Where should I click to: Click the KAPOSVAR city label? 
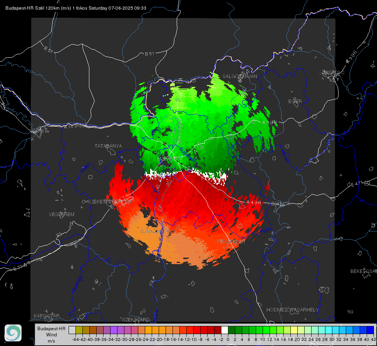click(x=47, y=316)
